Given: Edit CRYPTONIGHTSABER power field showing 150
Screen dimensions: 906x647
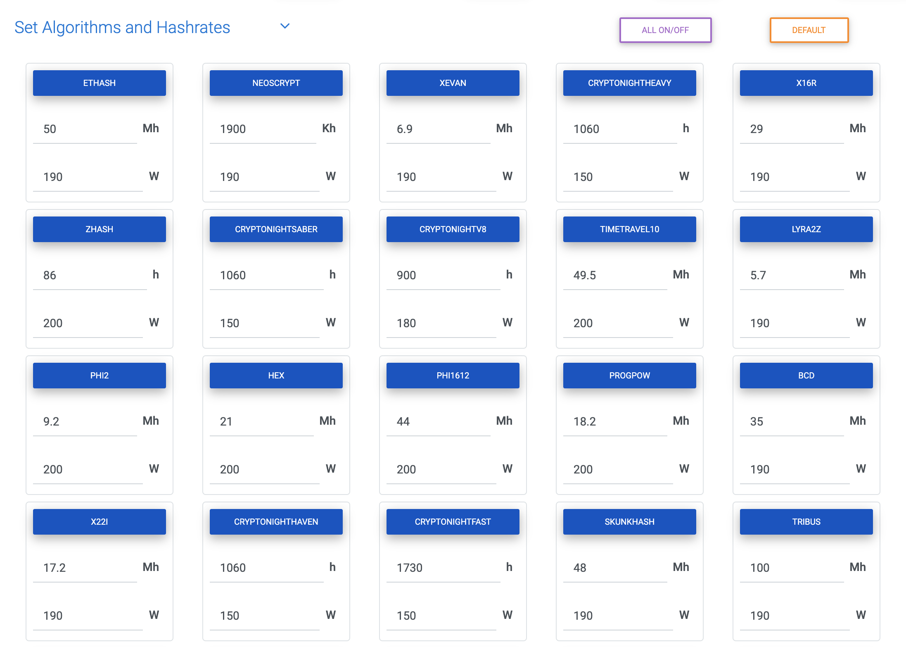Looking at the screenshot, I should [x=265, y=323].
